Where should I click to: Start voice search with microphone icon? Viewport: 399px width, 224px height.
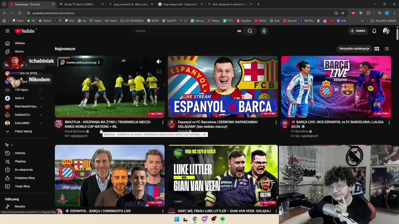[x=264, y=31]
